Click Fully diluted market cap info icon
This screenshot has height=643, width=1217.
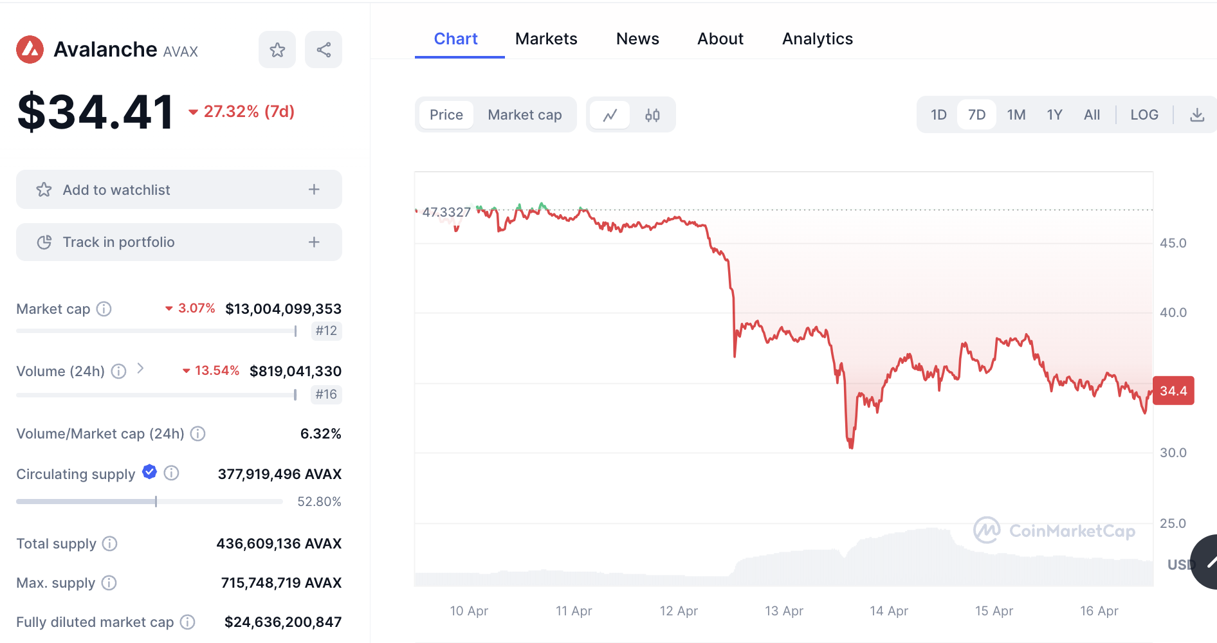tap(187, 622)
